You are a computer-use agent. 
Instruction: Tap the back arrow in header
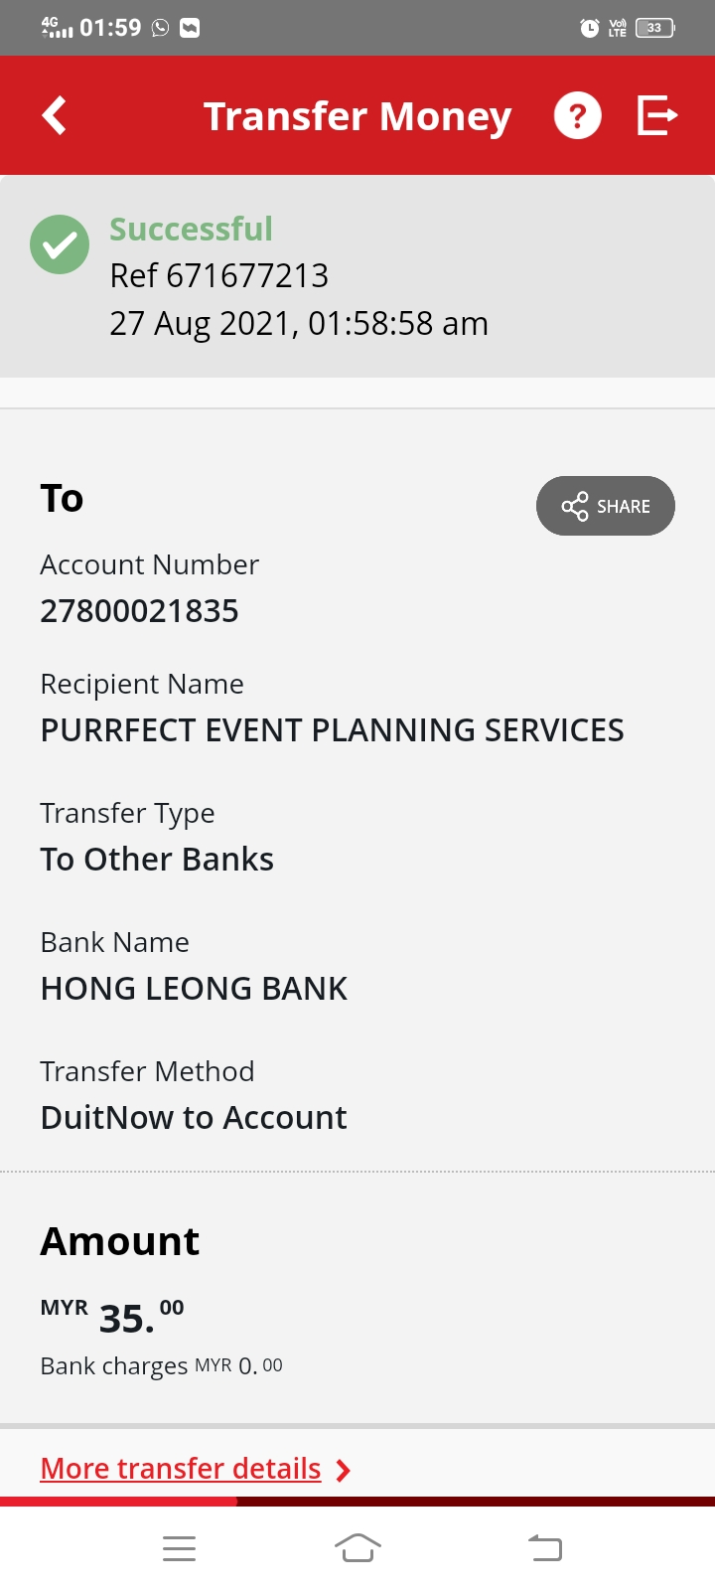coord(55,115)
